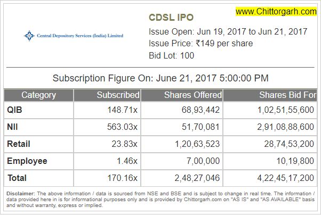Select the Subscription Figure date heading
Screen dimensions: 321x215
pos(160,78)
